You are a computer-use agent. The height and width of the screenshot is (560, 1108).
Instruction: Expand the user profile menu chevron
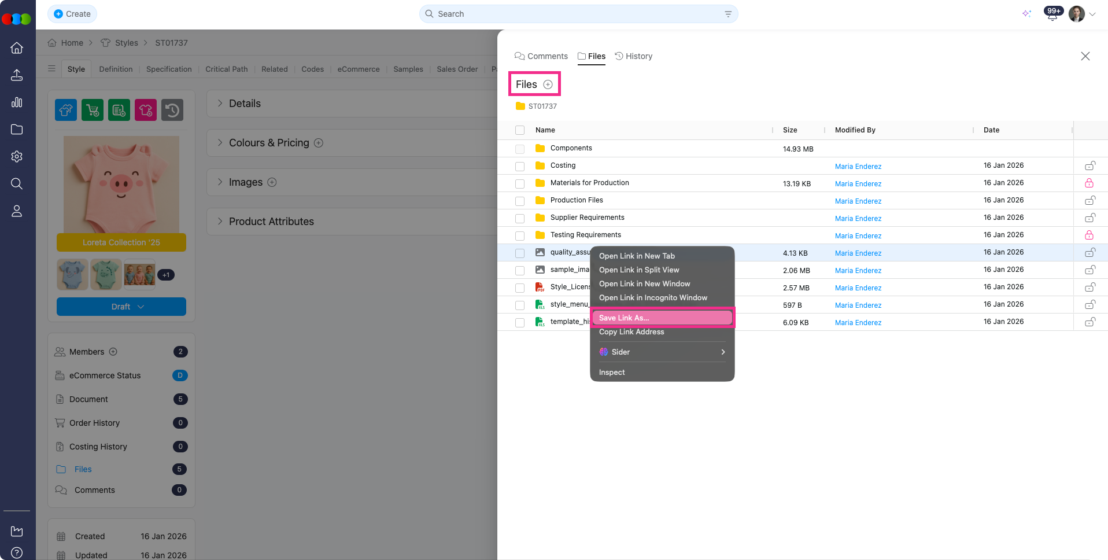point(1092,14)
